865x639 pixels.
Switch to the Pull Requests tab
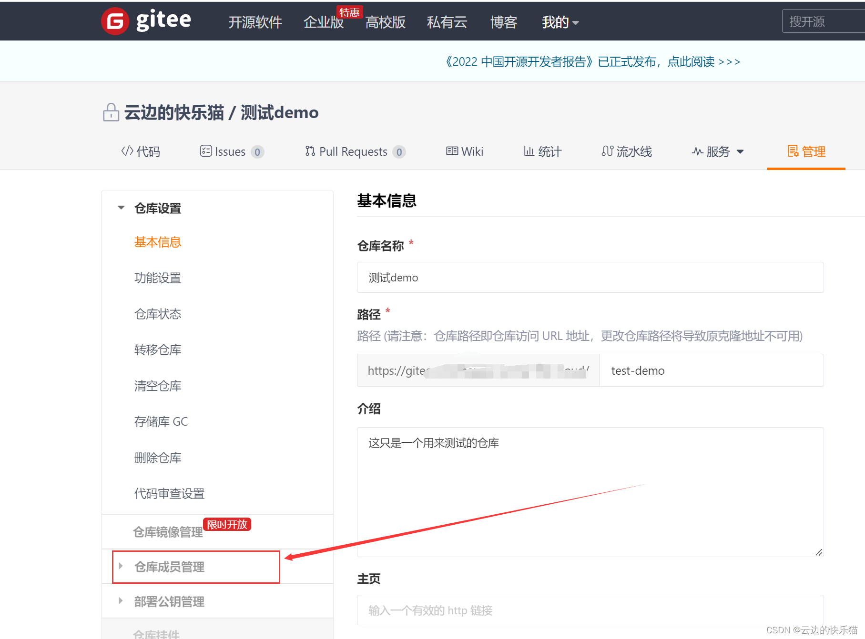355,151
